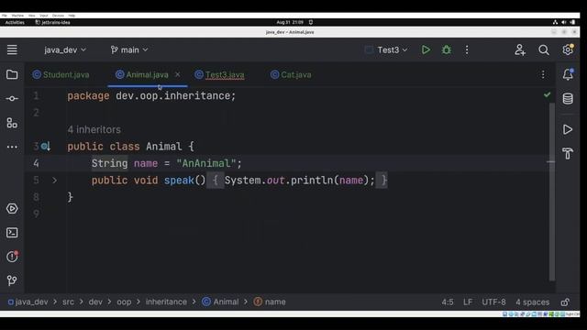The width and height of the screenshot is (587, 330).
Task: Open VirtualBox Machine menu
Action: point(17,16)
